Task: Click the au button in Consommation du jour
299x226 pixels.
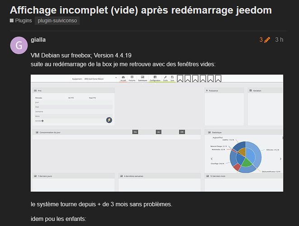Action: click(x=158, y=132)
